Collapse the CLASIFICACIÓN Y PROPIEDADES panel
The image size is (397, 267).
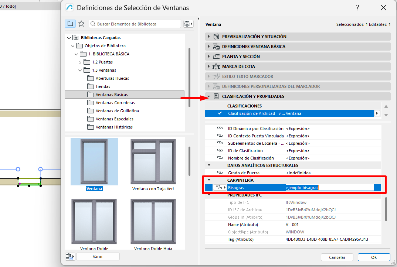tap(209, 96)
